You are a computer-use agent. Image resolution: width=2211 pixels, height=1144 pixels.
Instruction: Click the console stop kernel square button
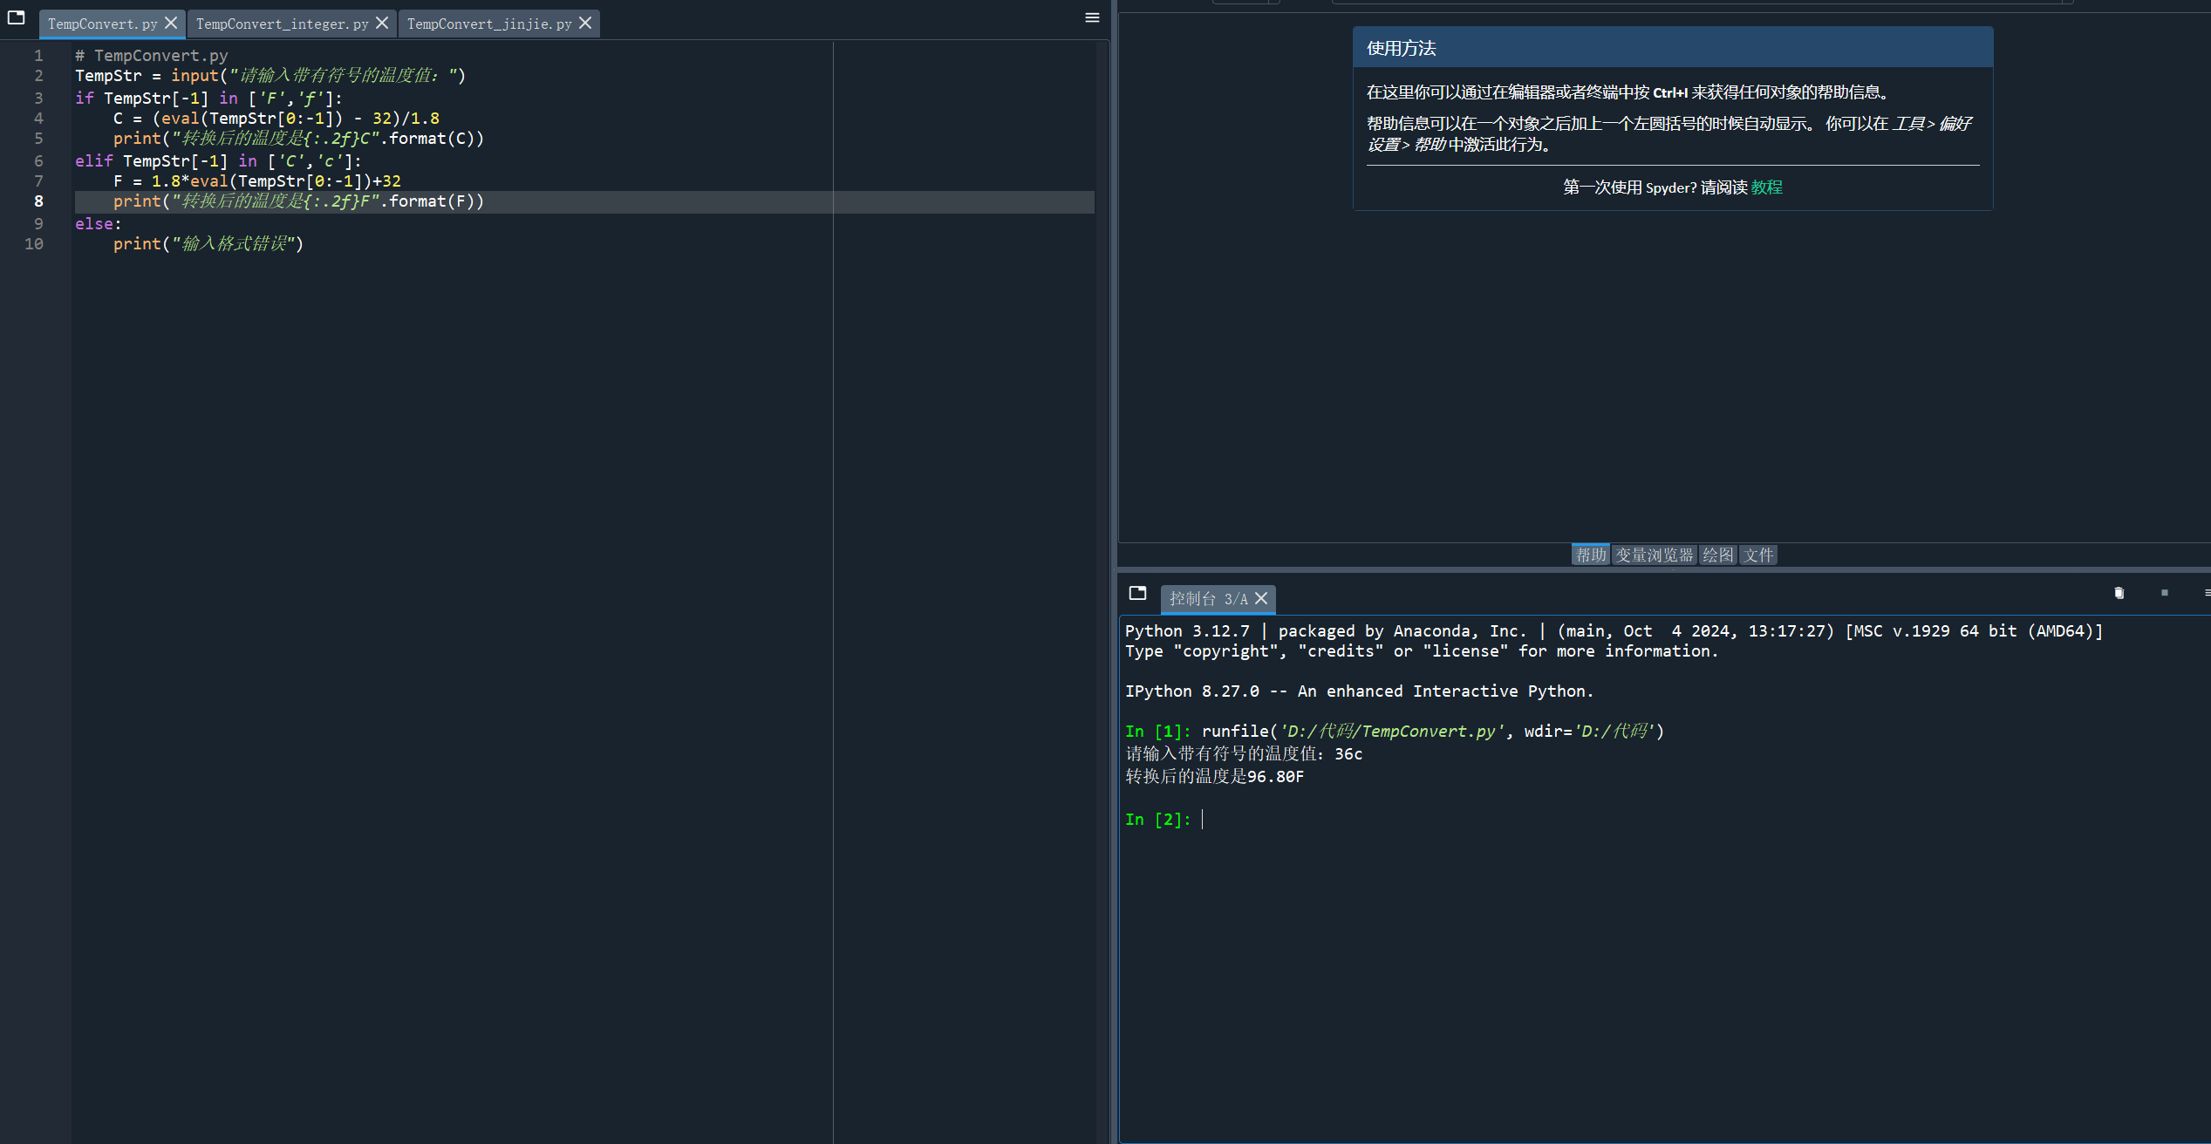[2164, 593]
